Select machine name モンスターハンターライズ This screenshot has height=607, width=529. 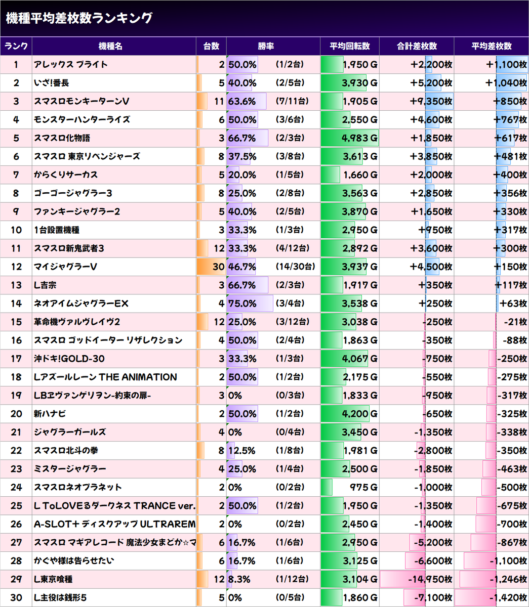[82, 119]
